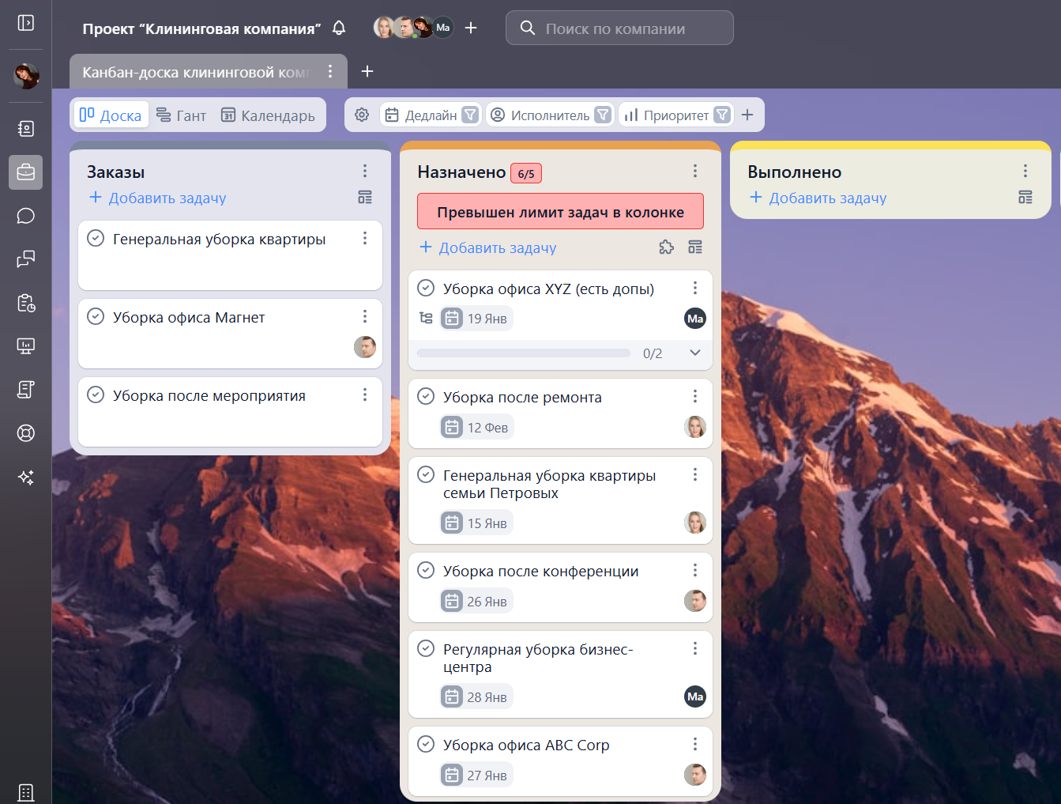
Task: Open the briefcase projects icon in sidebar
Action: tap(26, 172)
